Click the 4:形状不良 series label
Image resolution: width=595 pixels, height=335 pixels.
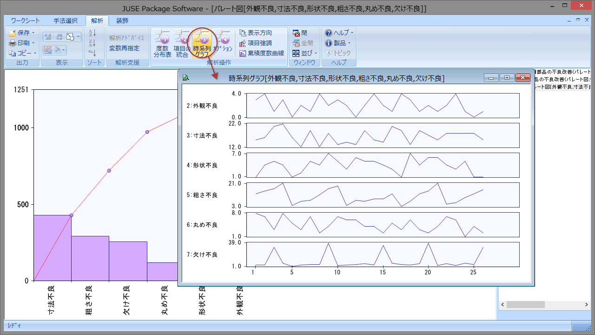pyautogui.click(x=202, y=165)
